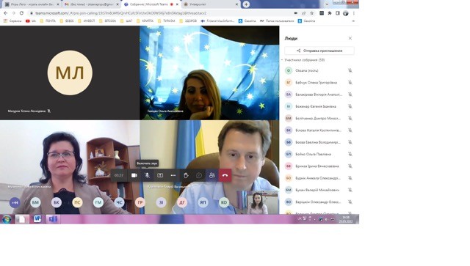Click the КО avatar in bottom strip
This screenshot has height=266, width=470.
pos(224,202)
